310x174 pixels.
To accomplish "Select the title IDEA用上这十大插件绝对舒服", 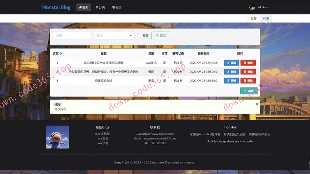I will [x=104, y=63].
